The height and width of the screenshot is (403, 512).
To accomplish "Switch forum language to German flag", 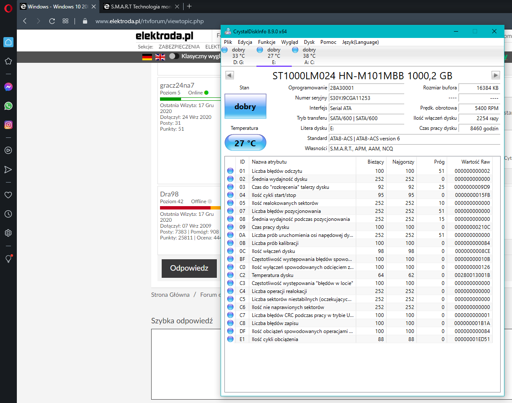I will pos(147,57).
